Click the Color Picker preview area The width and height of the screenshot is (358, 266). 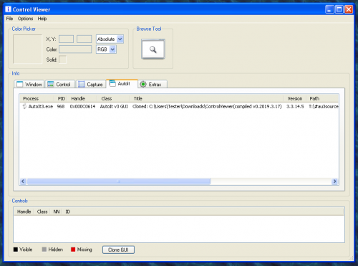coord(27,49)
